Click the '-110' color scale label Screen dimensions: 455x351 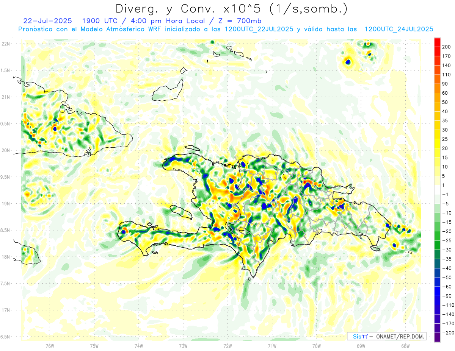click(x=448, y=305)
